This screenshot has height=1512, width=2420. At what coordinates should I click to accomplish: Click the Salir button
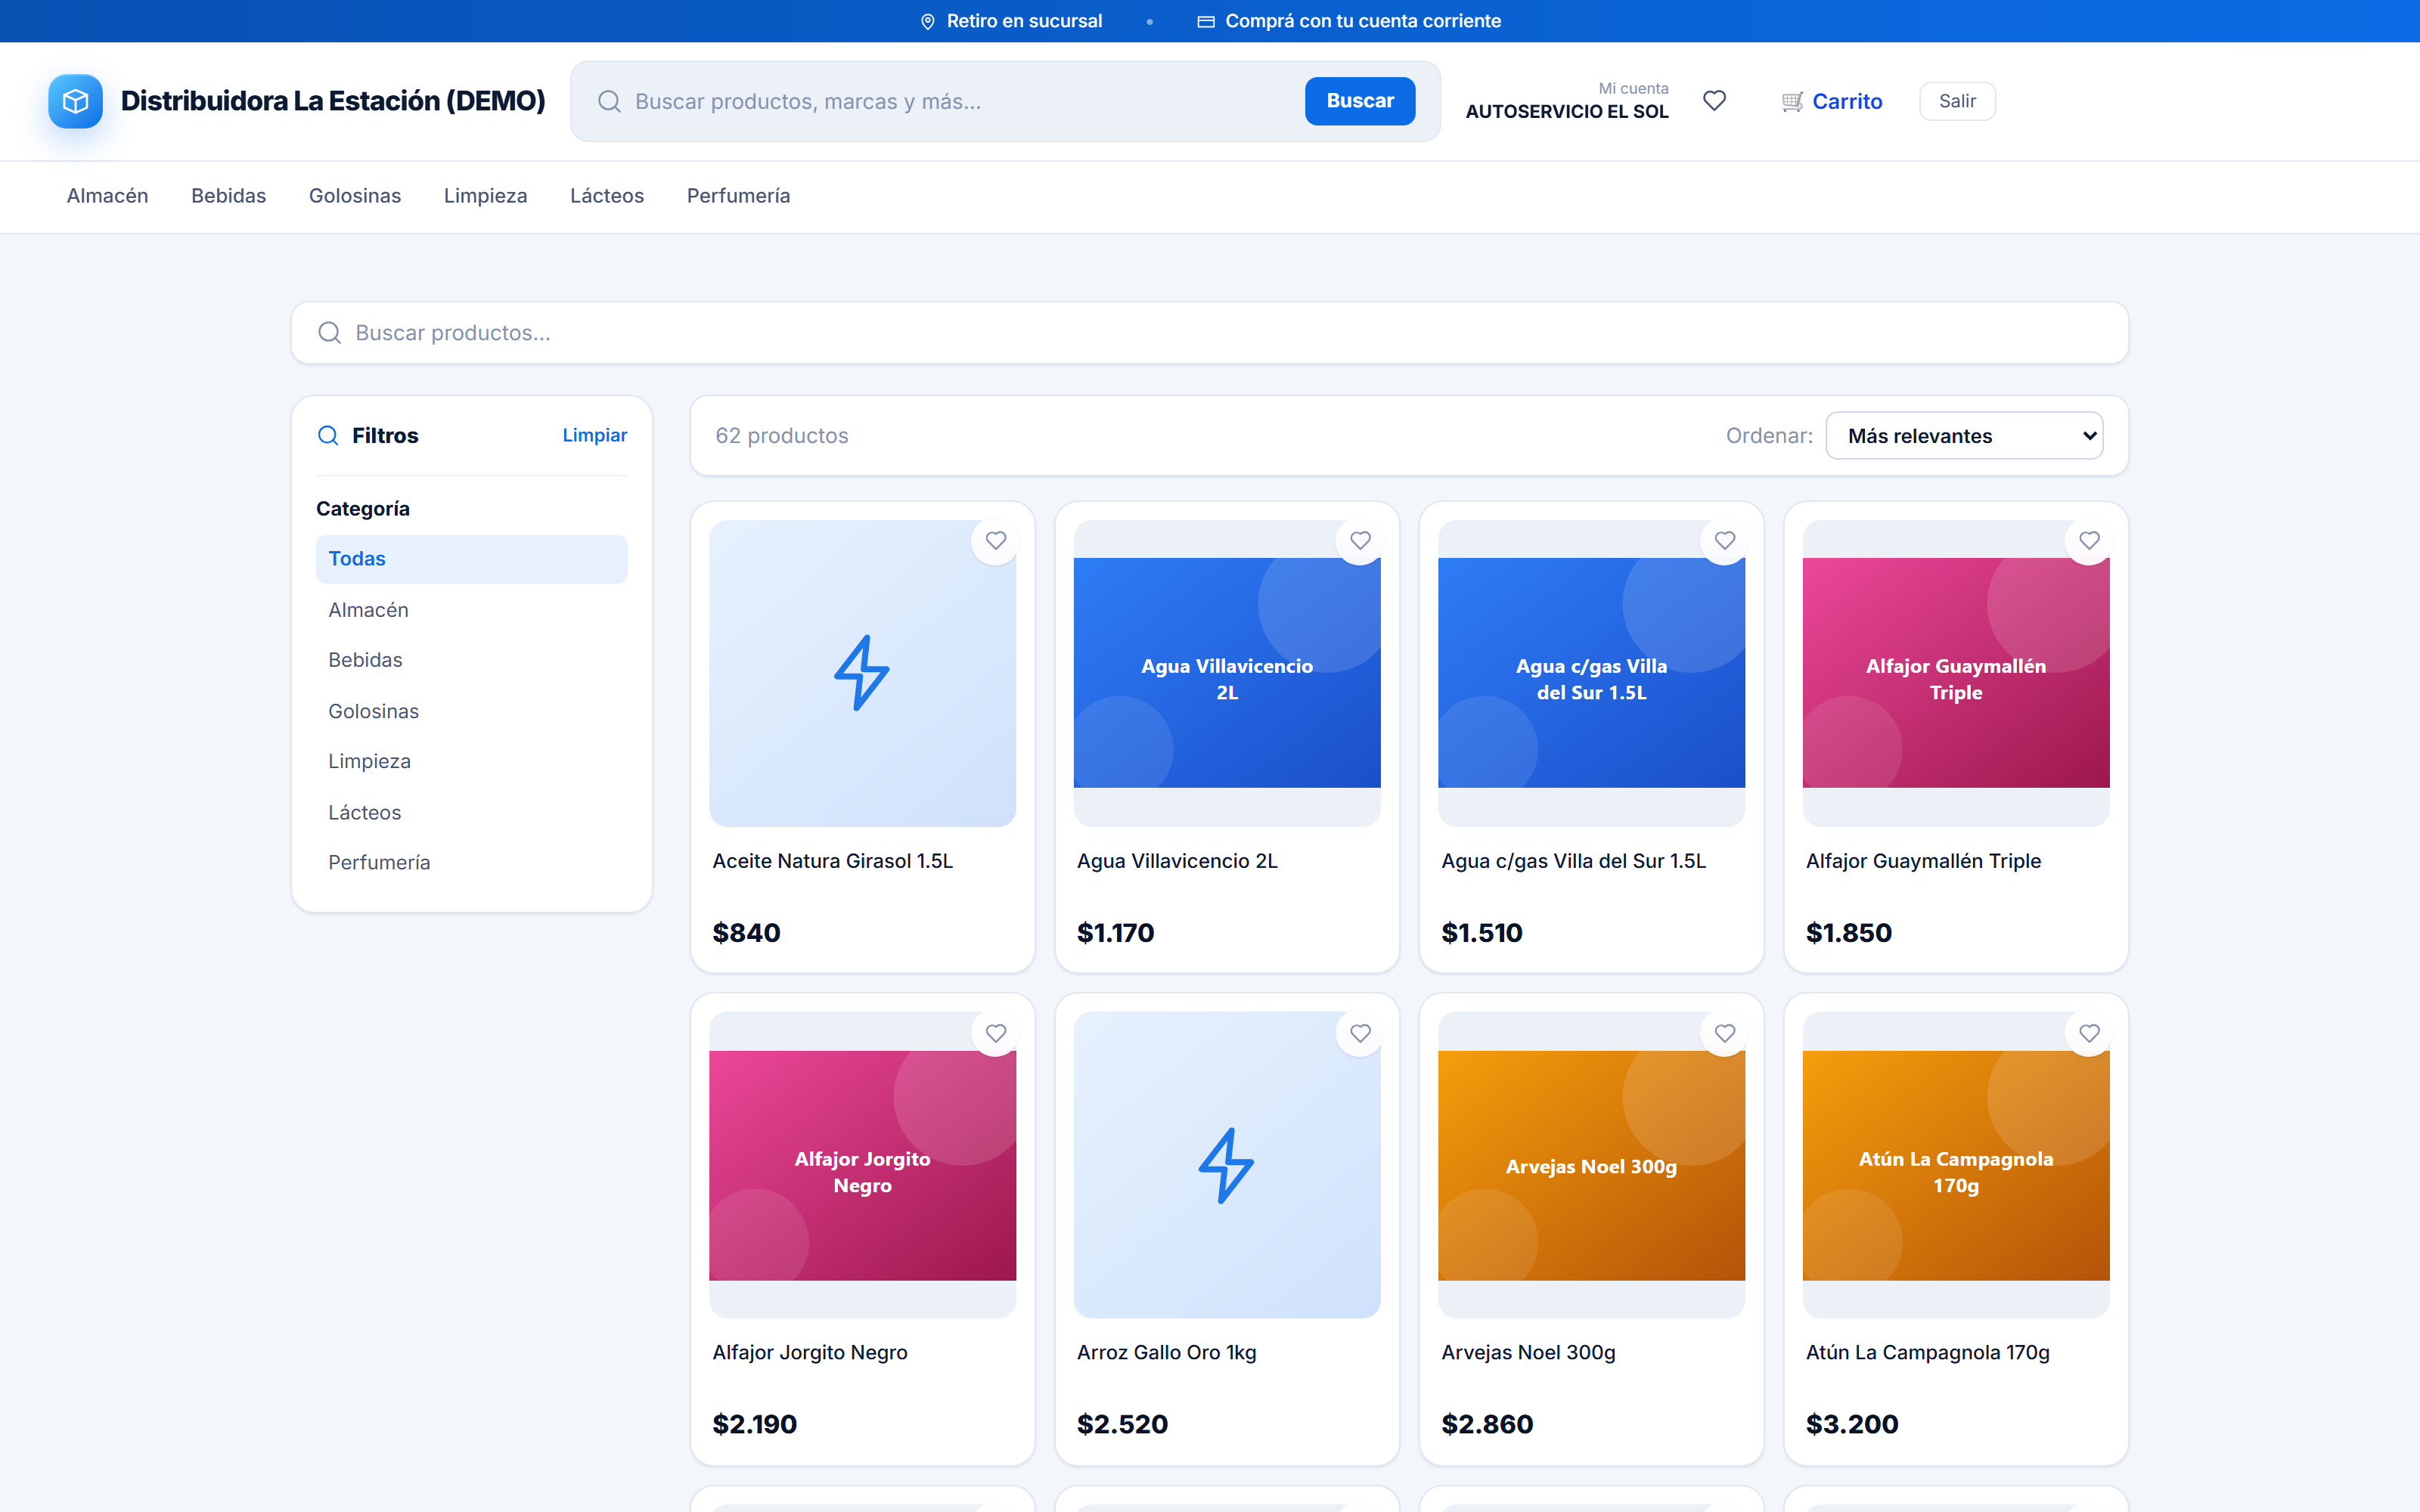pos(1957,101)
